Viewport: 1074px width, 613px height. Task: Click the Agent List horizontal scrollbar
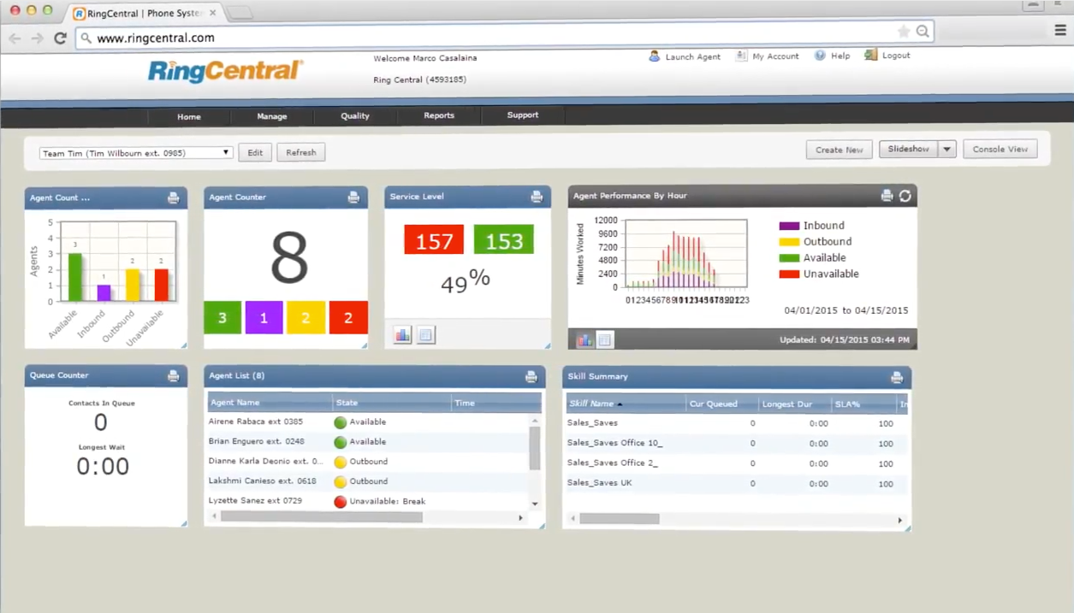[x=321, y=517]
